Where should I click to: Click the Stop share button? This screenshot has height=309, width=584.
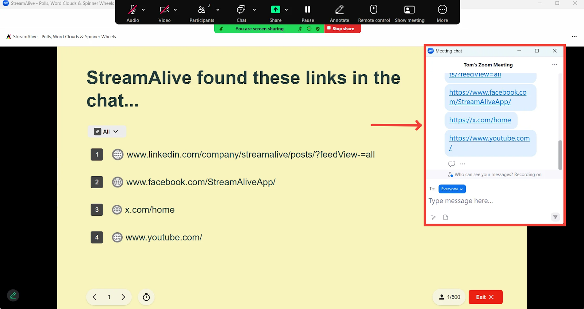point(343,29)
